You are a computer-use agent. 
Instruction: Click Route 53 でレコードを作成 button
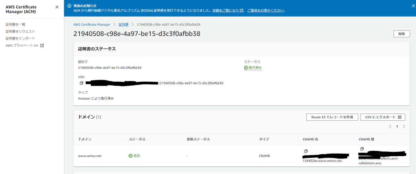click(332, 117)
